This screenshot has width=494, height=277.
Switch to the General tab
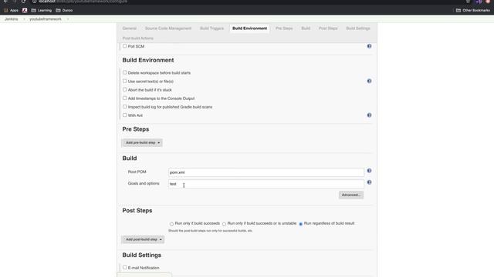click(x=130, y=28)
